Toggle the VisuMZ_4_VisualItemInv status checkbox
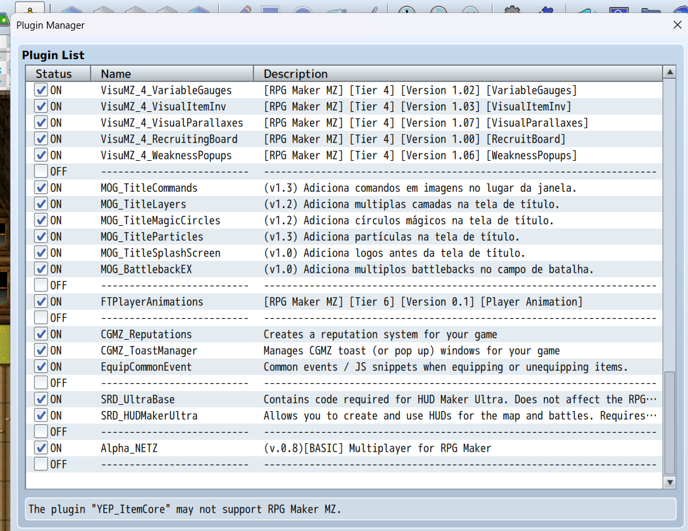688x531 pixels. (x=41, y=107)
